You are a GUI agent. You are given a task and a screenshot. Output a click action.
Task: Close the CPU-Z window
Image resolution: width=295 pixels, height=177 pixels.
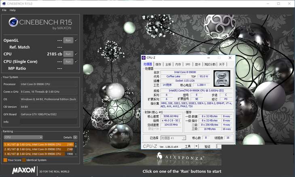(230, 58)
